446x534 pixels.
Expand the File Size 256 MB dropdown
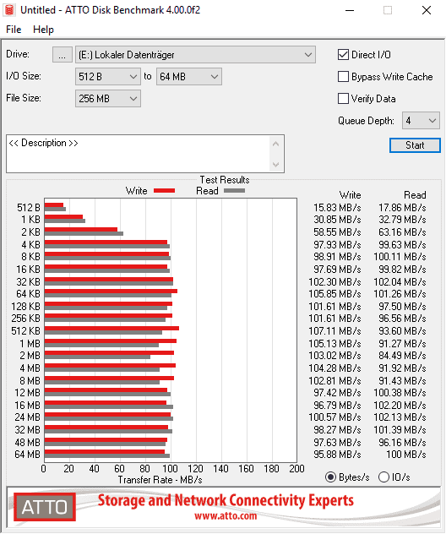click(107, 99)
